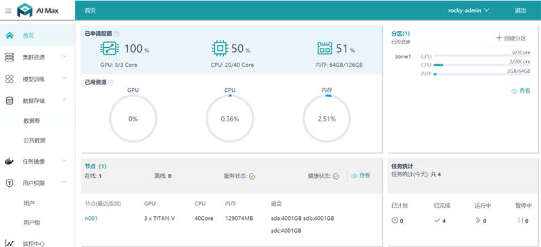Open node n001 link
The width and height of the screenshot is (541, 247).
click(91, 218)
